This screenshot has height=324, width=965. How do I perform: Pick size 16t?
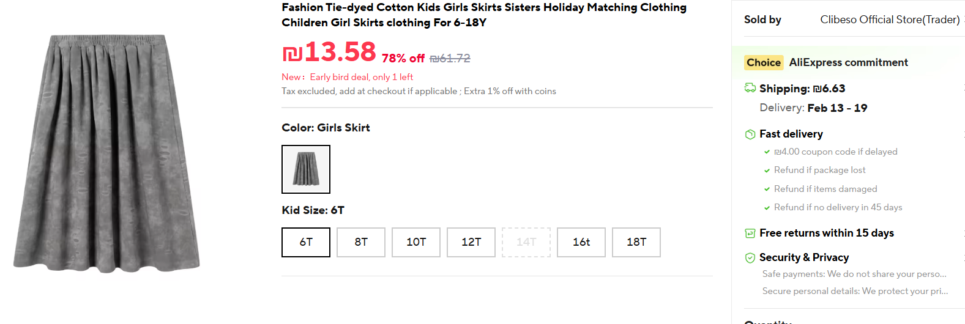coord(581,242)
